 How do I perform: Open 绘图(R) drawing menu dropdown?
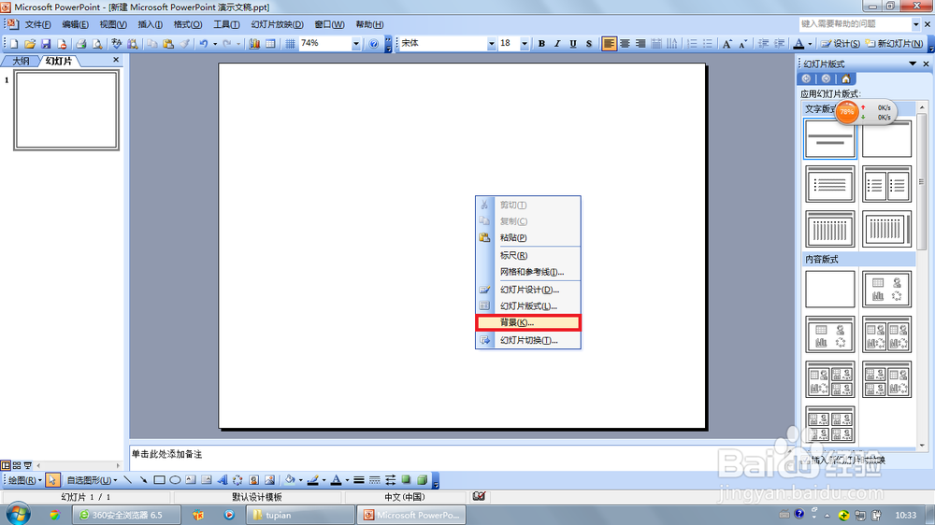[25, 480]
